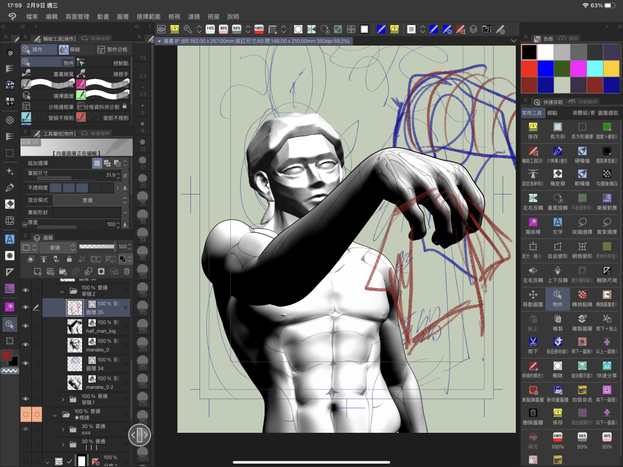Viewport: 623px width, 467px height.
Task: Click the 剪下 cut scissors icon
Action: click(x=533, y=342)
